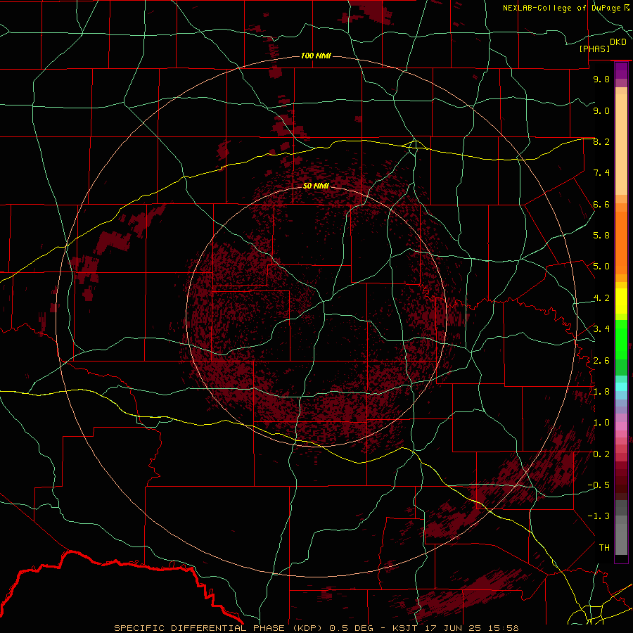
Task: Click the 1.8 value on the color scale
Action: [601, 392]
